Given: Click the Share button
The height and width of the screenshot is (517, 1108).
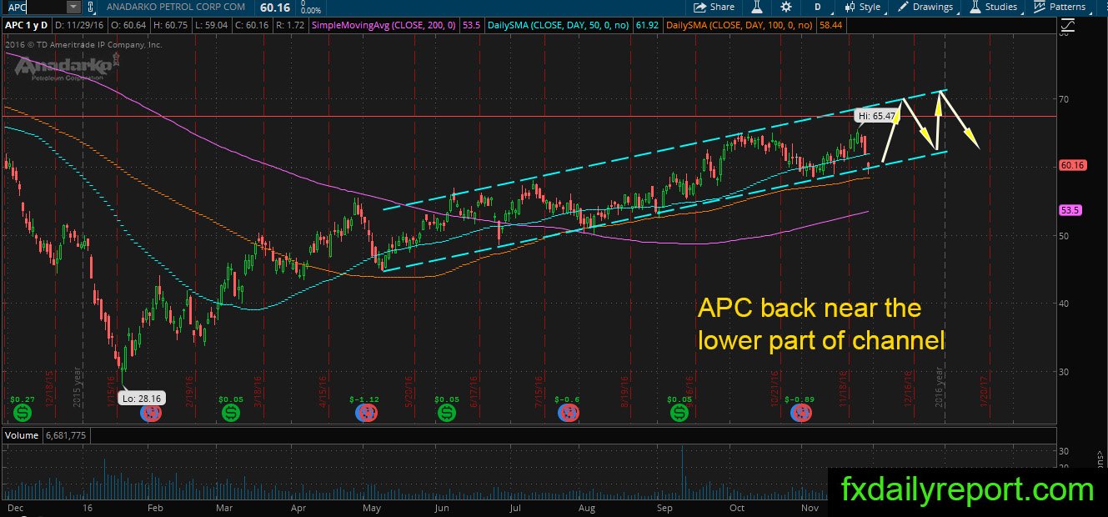Looking at the screenshot, I should coord(715,7).
